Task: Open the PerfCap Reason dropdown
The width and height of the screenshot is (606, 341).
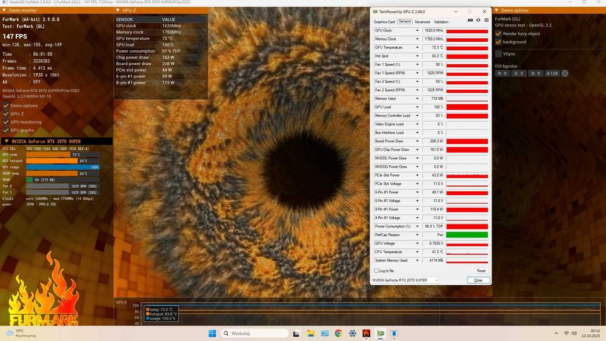Action: (x=417, y=235)
